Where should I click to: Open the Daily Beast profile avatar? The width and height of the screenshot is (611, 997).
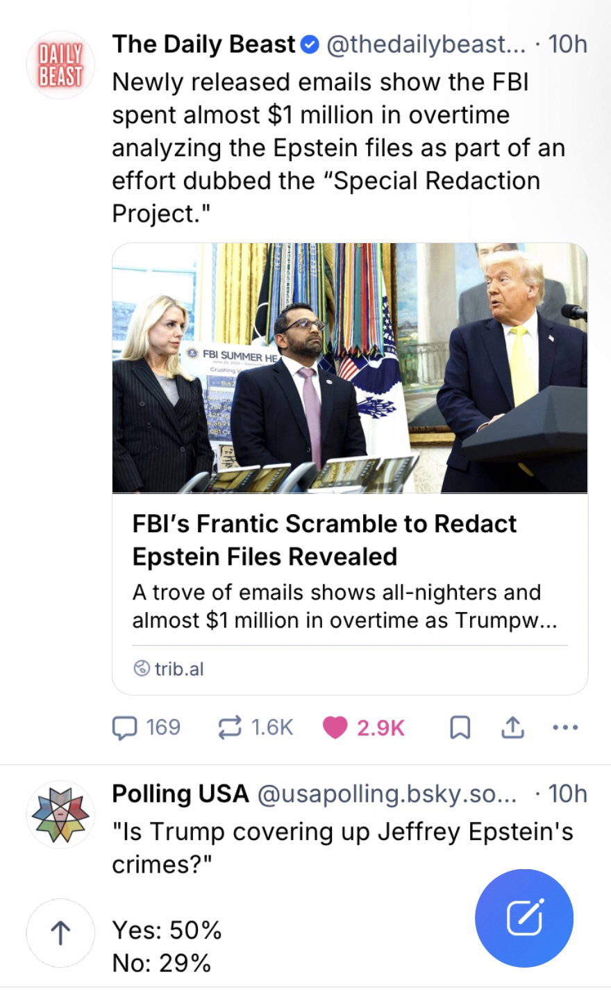coord(60,65)
